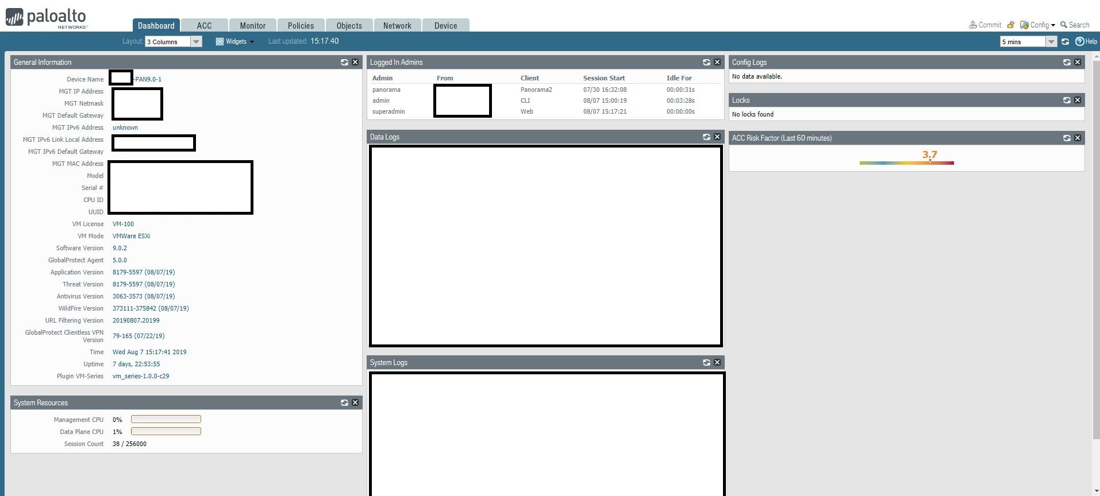Click the Palo Alto Networks logo
Viewport: 1100px width, 496px height.
point(47,18)
